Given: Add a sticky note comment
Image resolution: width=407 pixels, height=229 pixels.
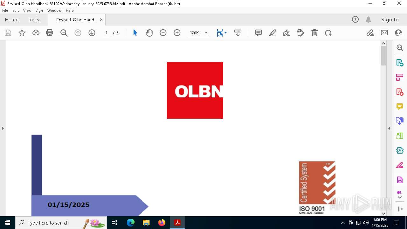Looking at the screenshot, I should [259, 33].
